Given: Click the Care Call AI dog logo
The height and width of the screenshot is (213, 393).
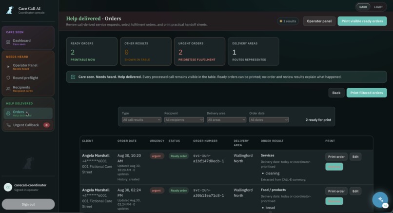Looking at the screenshot, I should pos(10,10).
